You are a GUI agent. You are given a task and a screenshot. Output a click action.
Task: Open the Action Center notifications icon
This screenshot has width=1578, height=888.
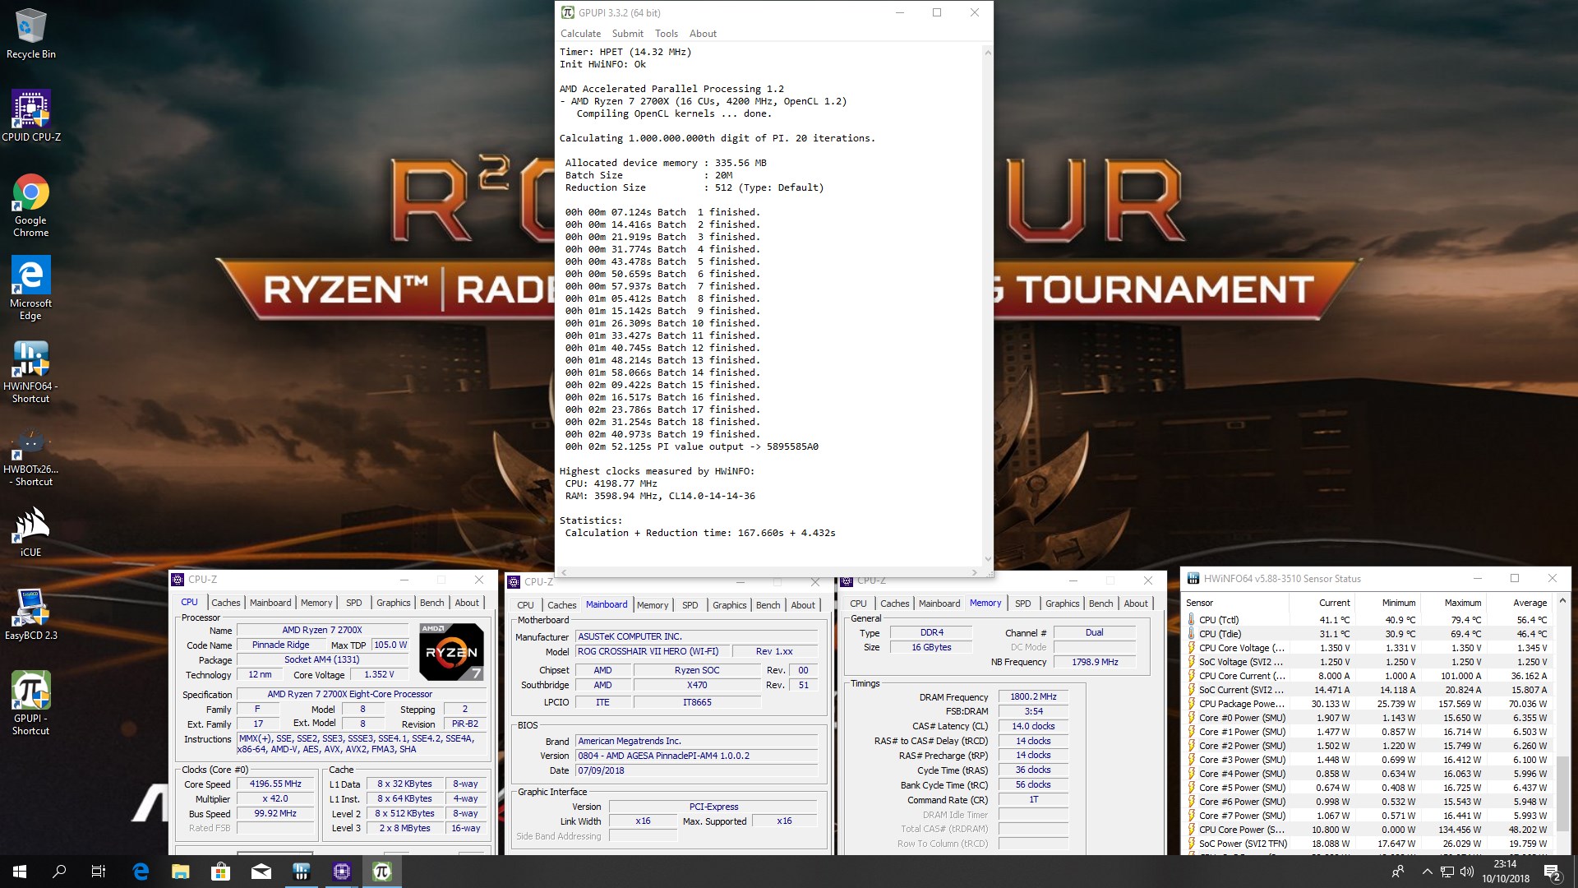pyautogui.click(x=1552, y=872)
